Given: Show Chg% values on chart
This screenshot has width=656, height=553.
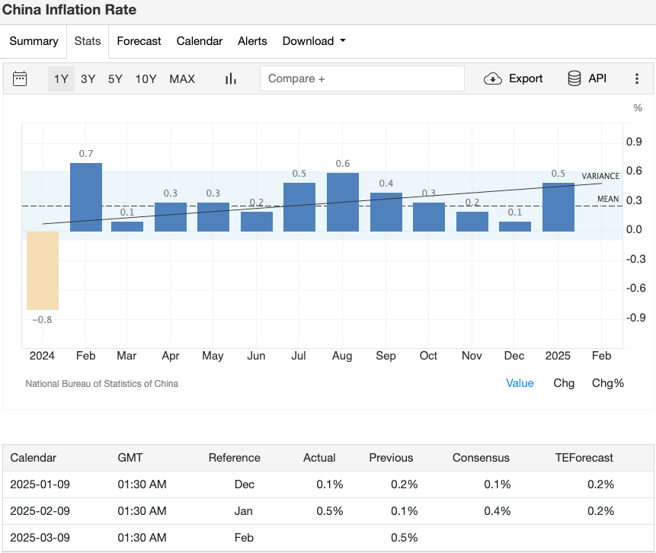Looking at the screenshot, I should coord(607,383).
